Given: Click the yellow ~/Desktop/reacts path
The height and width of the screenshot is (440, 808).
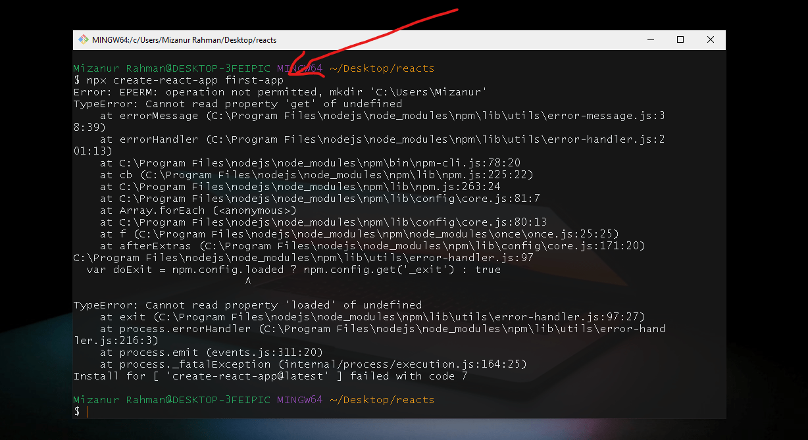Looking at the screenshot, I should point(382,68).
